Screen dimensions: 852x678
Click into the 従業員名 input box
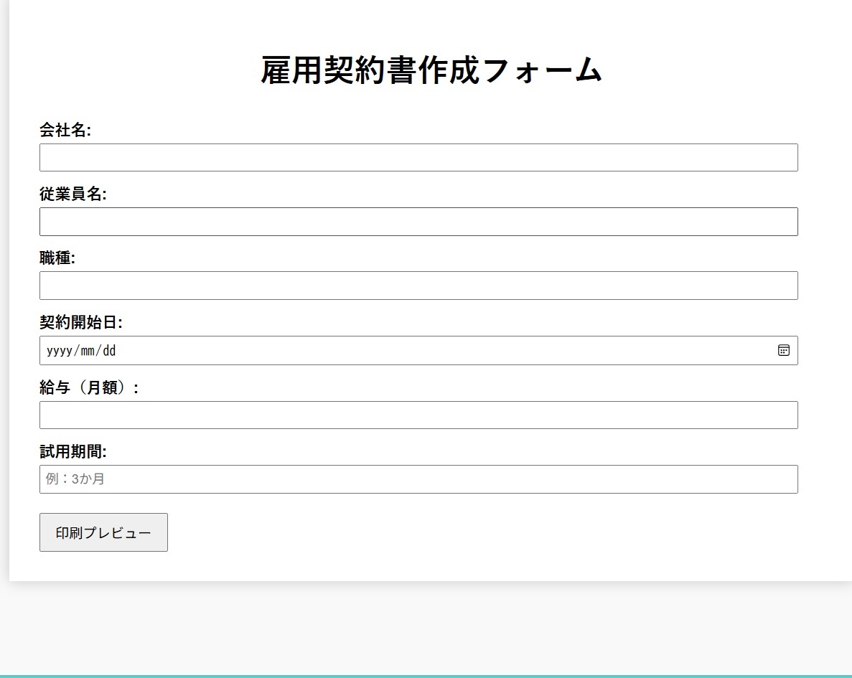pyautogui.click(x=418, y=222)
